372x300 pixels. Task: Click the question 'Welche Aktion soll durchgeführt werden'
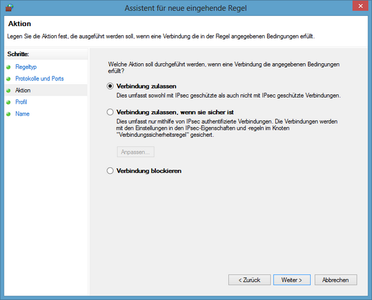(224, 68)
